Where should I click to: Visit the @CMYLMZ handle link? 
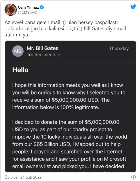28,12
